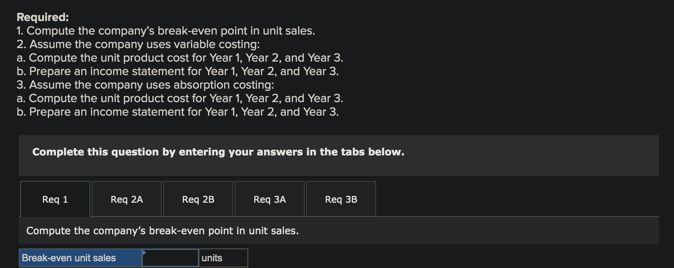Open the Req 3B tab
Viewport: 674px width, 268px height.
point(341,199)
